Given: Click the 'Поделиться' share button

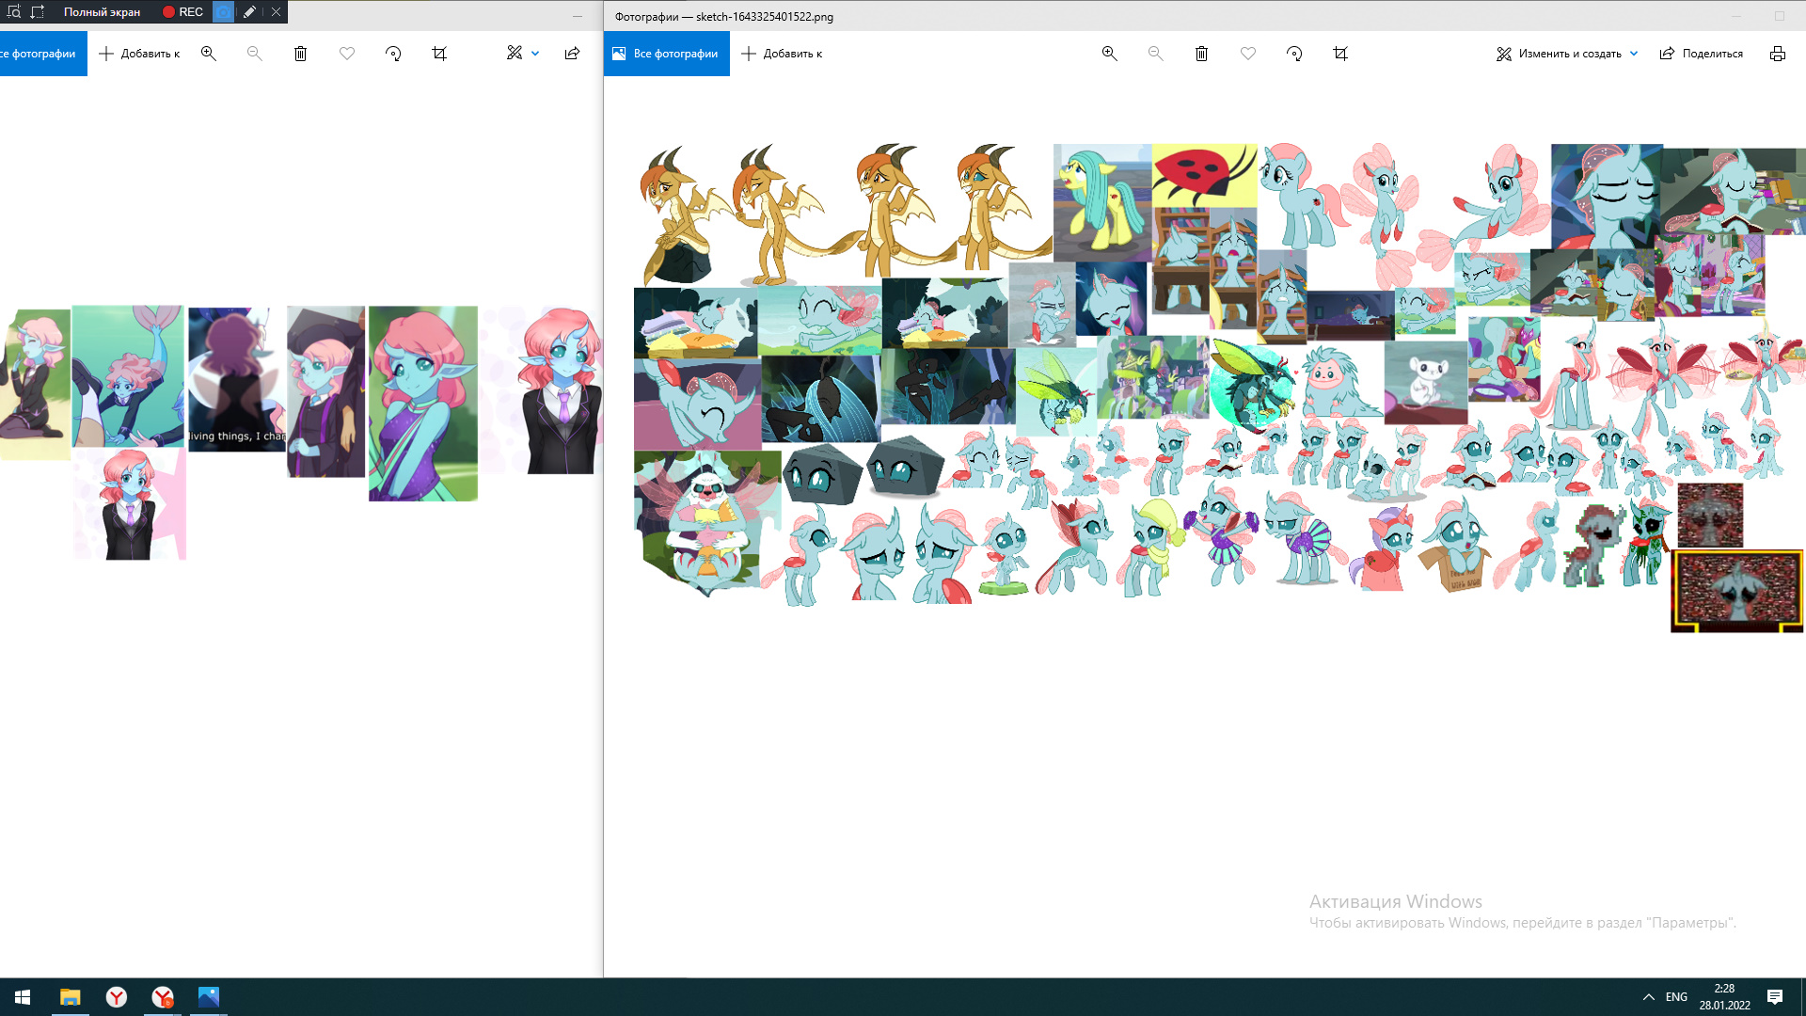Looking at the screenshot, I should [x=1701, y=54].
